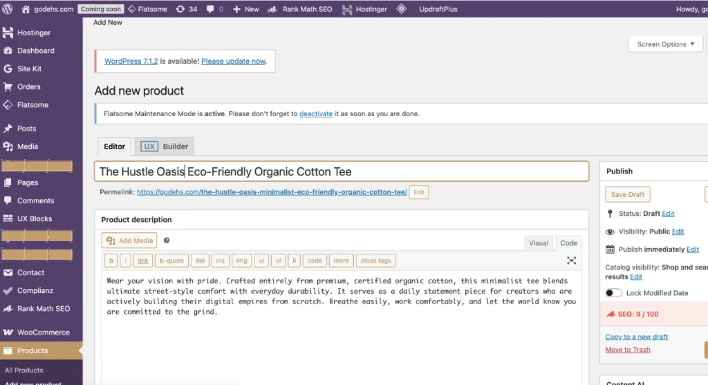
Task: Switch editor to Visual tab
Action: [538, 243]
